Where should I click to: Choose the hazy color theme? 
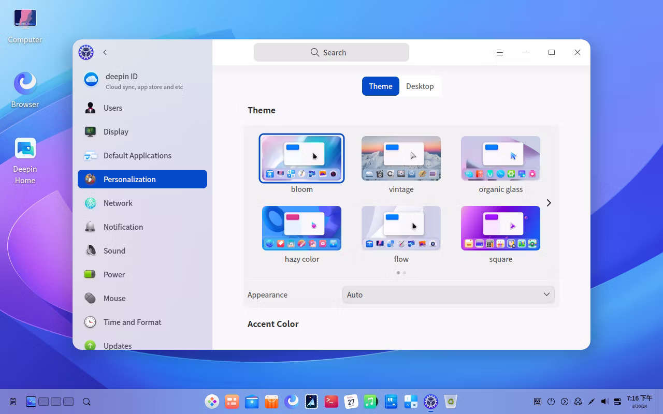pyautogui.click(x=301, y=228)
